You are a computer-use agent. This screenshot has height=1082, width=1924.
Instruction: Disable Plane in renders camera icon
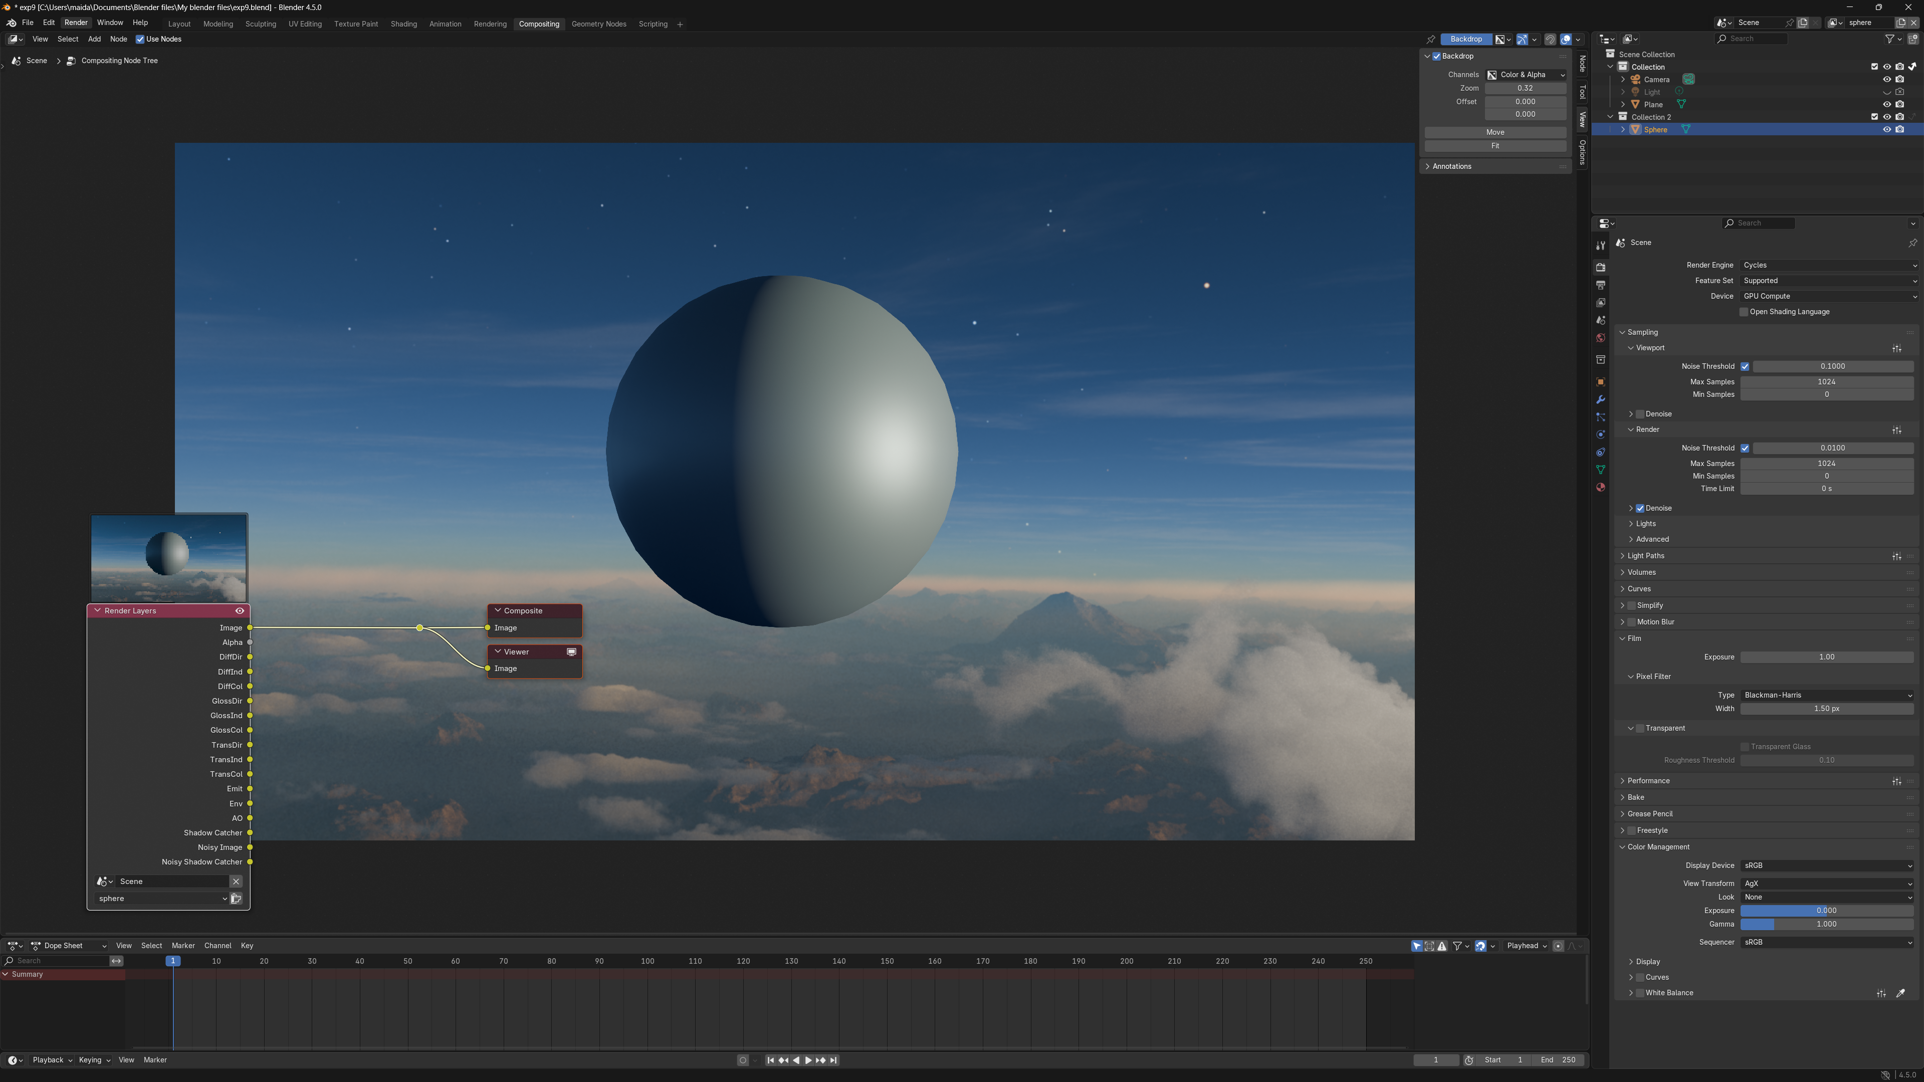tap(1900, 105)
